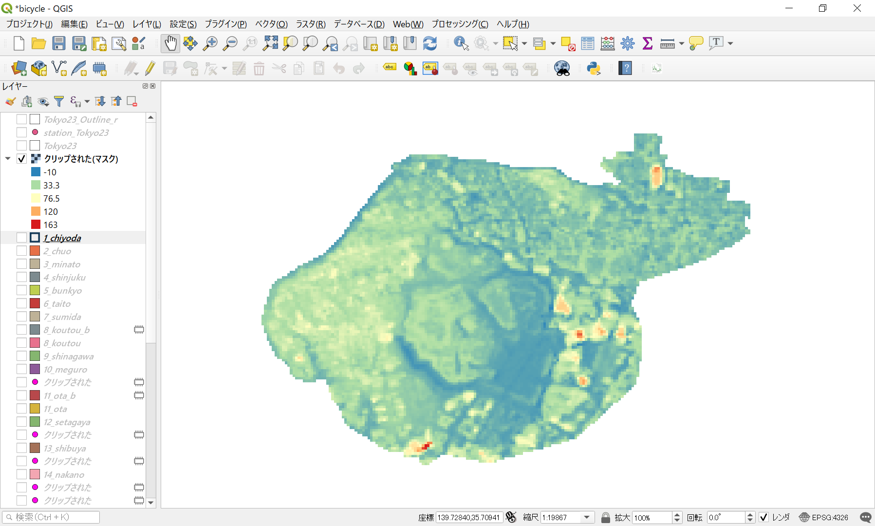
Task: Open the identify action dropdown arrow
Action: (495, 43)
